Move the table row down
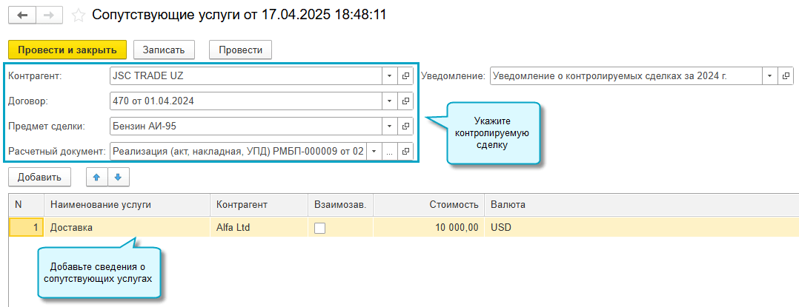The width and height of the screenshot is (799, 307). 117,177
